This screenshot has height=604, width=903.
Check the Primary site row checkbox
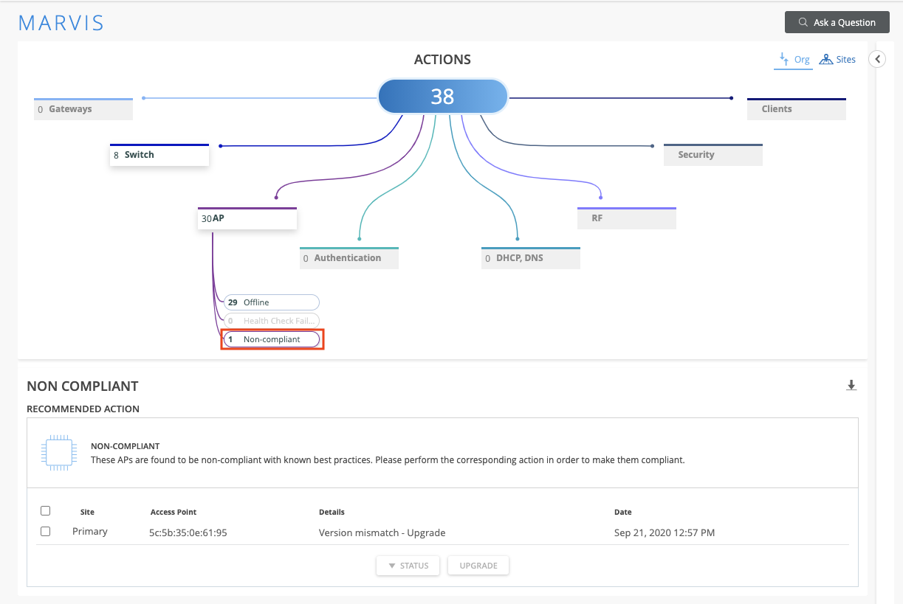46,531
